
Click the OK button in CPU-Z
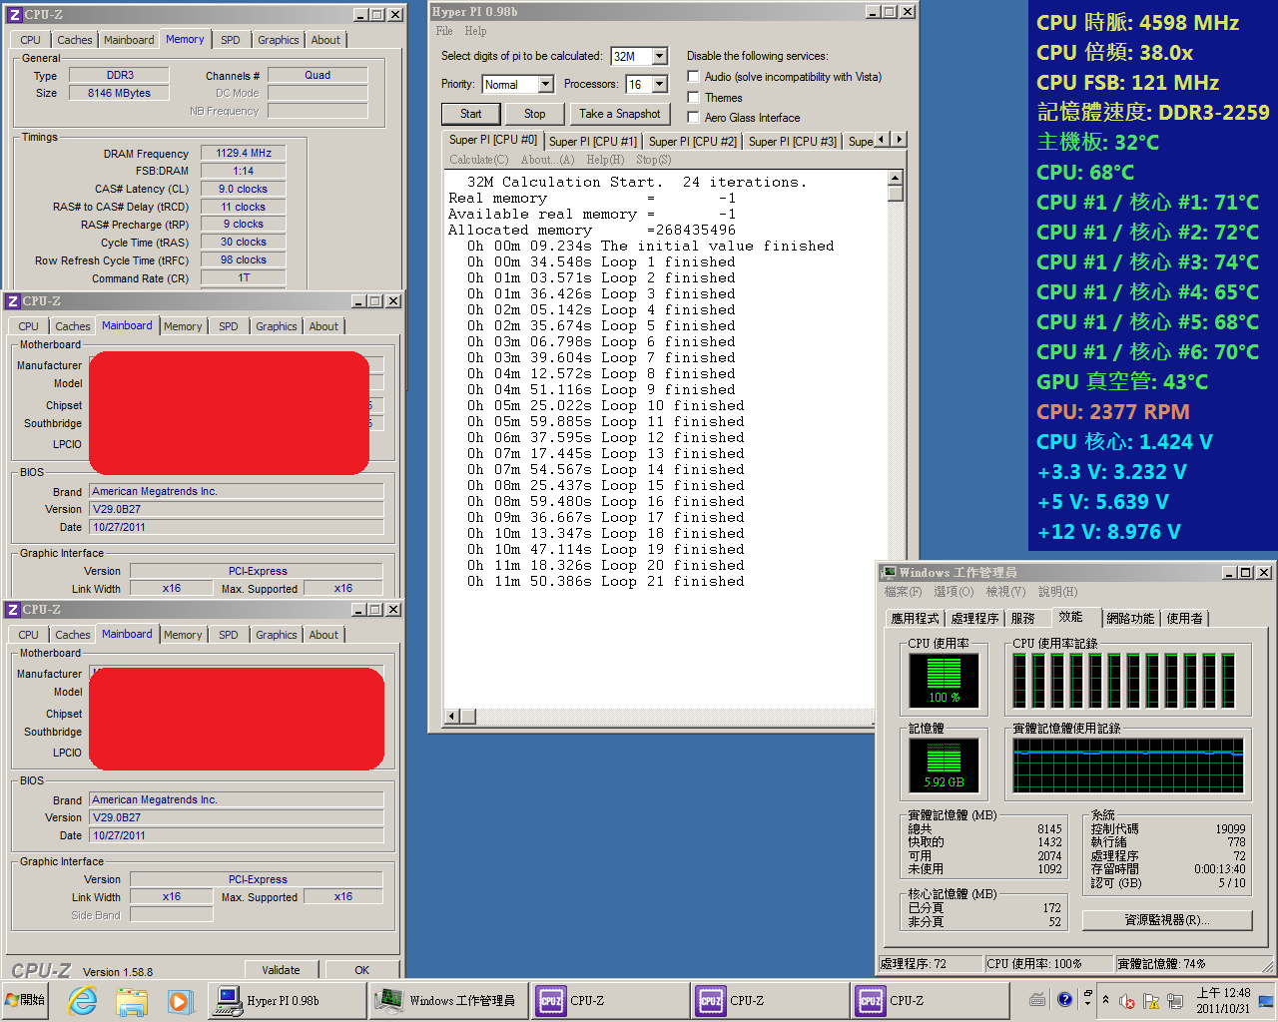tap(361, 970)
